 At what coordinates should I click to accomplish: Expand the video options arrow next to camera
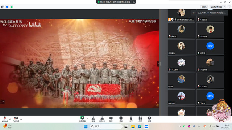coord(21,119)
